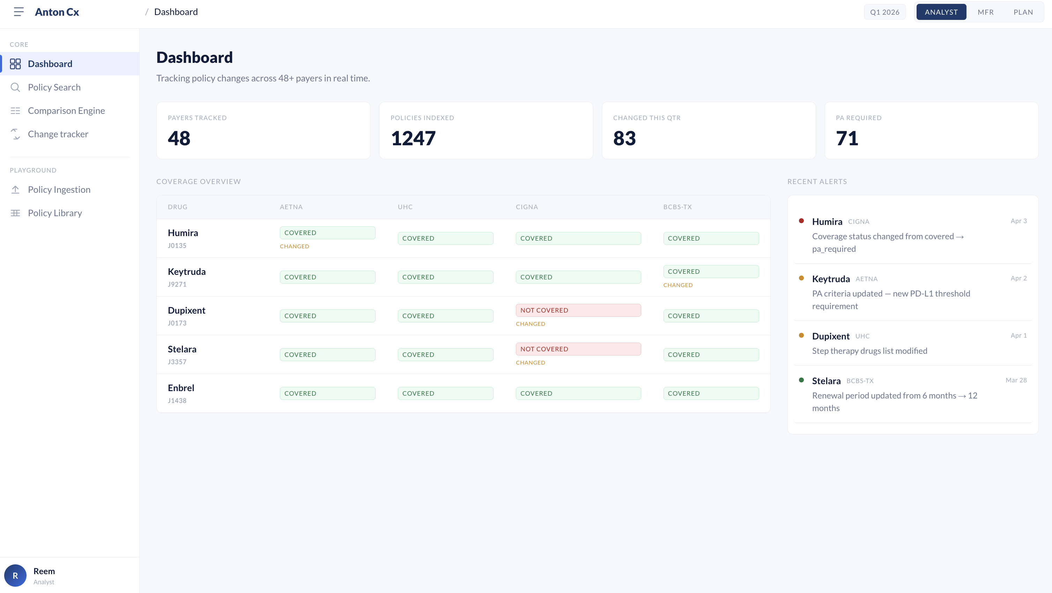Click the Anton Cx logo link
This screenshot has height=593, width=1052.
tap(57, 12)
